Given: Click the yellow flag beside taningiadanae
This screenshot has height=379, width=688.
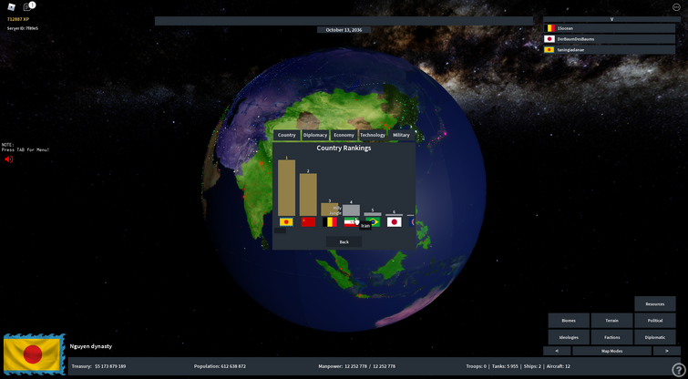Looking at the screenshot, I should (x=549, y=50).
